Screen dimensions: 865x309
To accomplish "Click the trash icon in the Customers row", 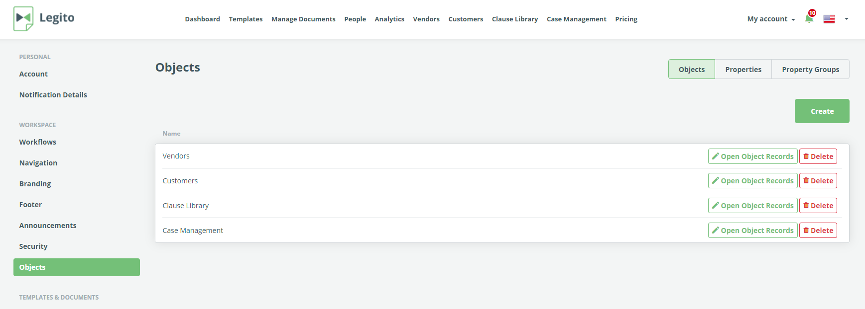I will click(806, 181).
